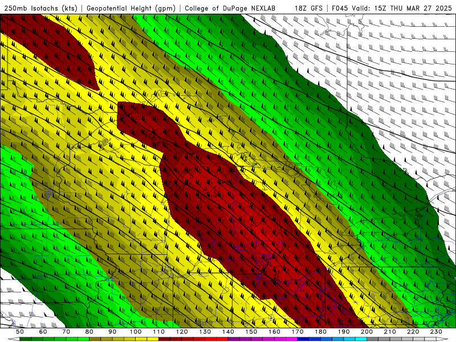Select the 180 label on the color scale
The height and width of the screenshot is (342, 456).
[320, 332]
